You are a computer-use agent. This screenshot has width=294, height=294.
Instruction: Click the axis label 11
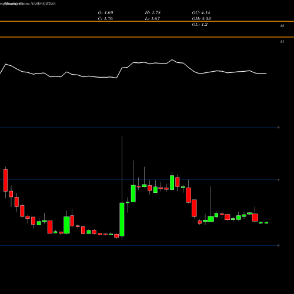pyautogui.click(x=282, y=42)
